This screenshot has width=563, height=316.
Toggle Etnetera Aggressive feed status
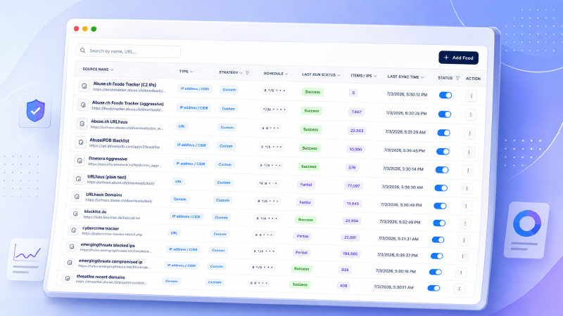[x=442, y=170]
